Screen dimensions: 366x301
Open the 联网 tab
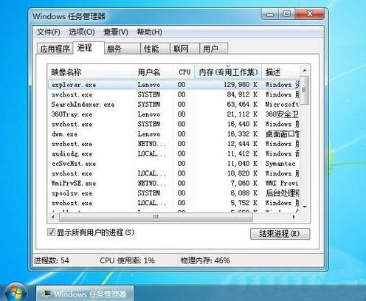184,49
